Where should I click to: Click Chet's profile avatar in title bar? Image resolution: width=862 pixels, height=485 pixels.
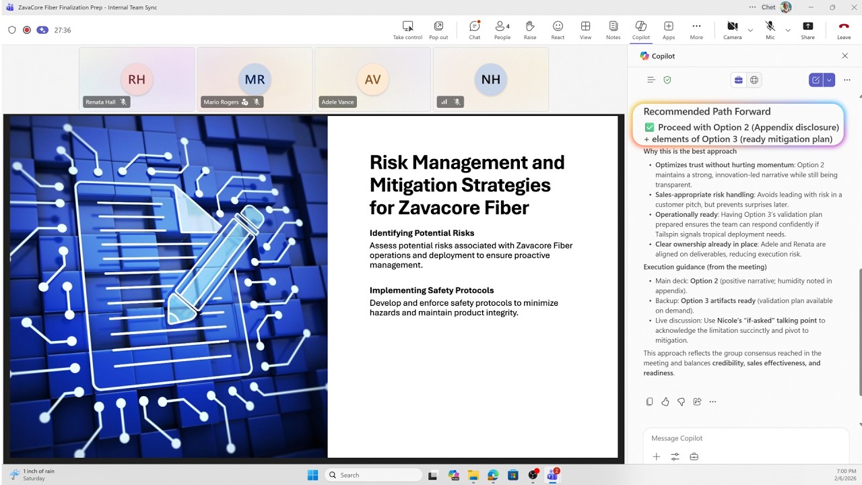[786, 7]
